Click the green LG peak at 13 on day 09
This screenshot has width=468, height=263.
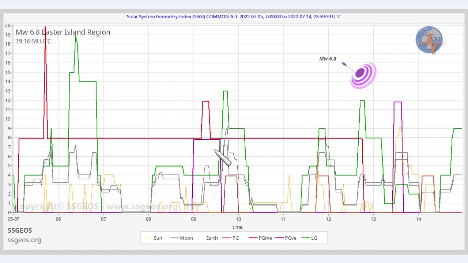225,91
